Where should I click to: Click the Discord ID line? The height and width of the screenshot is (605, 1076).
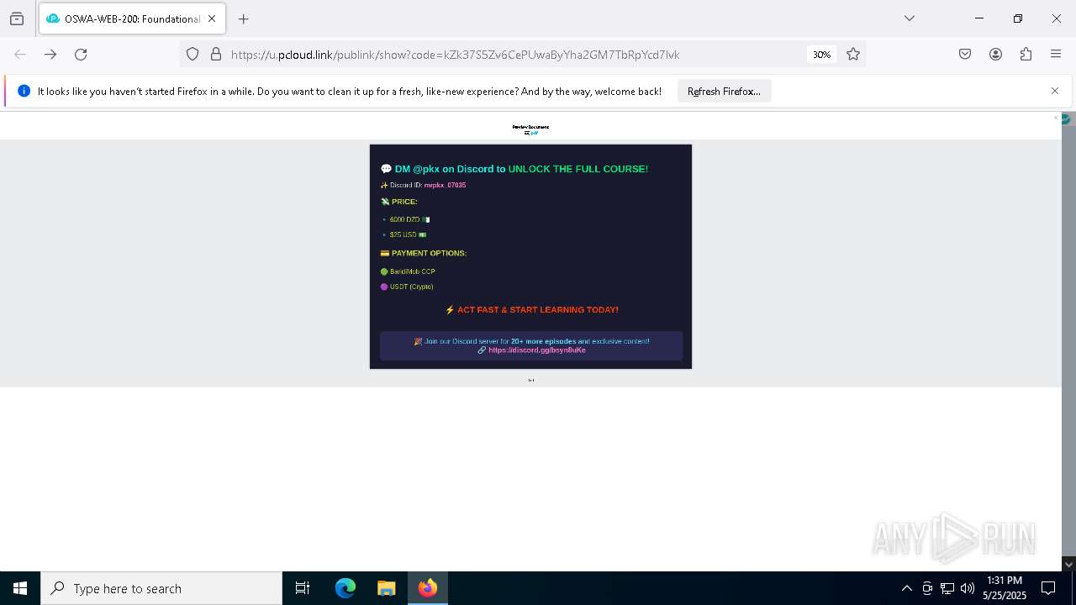click(x=423, y=185)
